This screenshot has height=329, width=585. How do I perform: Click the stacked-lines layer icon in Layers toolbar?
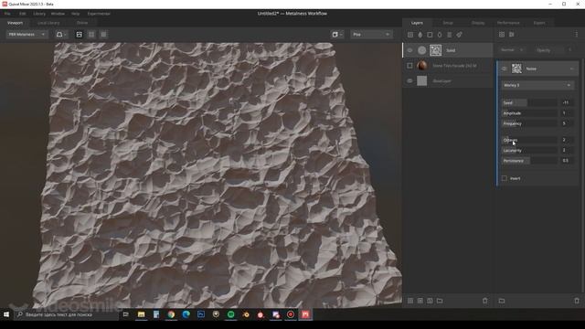point(449,35)
